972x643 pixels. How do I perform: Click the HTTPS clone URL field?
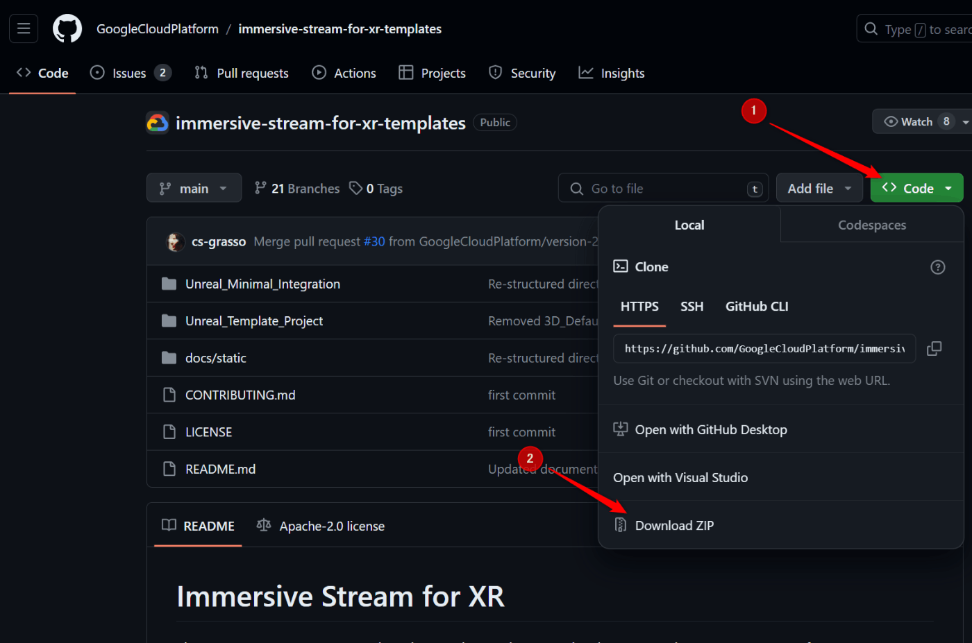(764, 348)
